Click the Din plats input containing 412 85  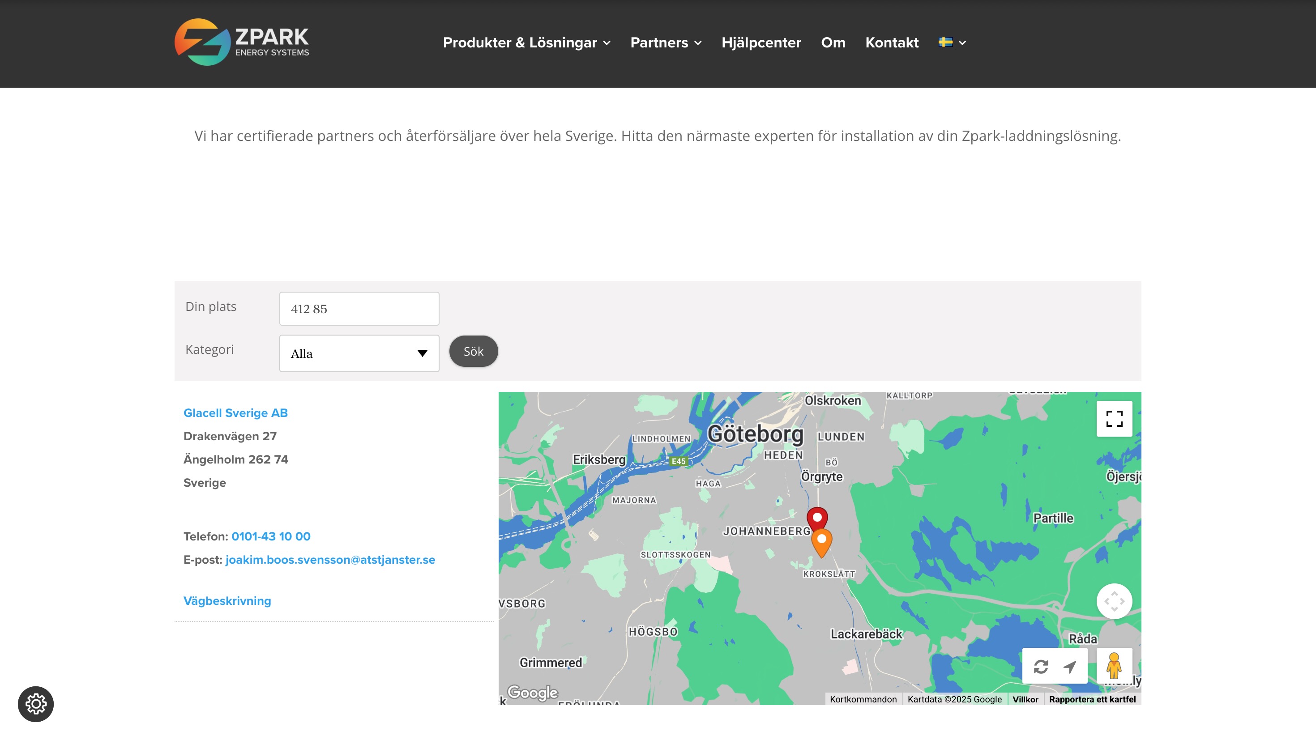[359, 308]
